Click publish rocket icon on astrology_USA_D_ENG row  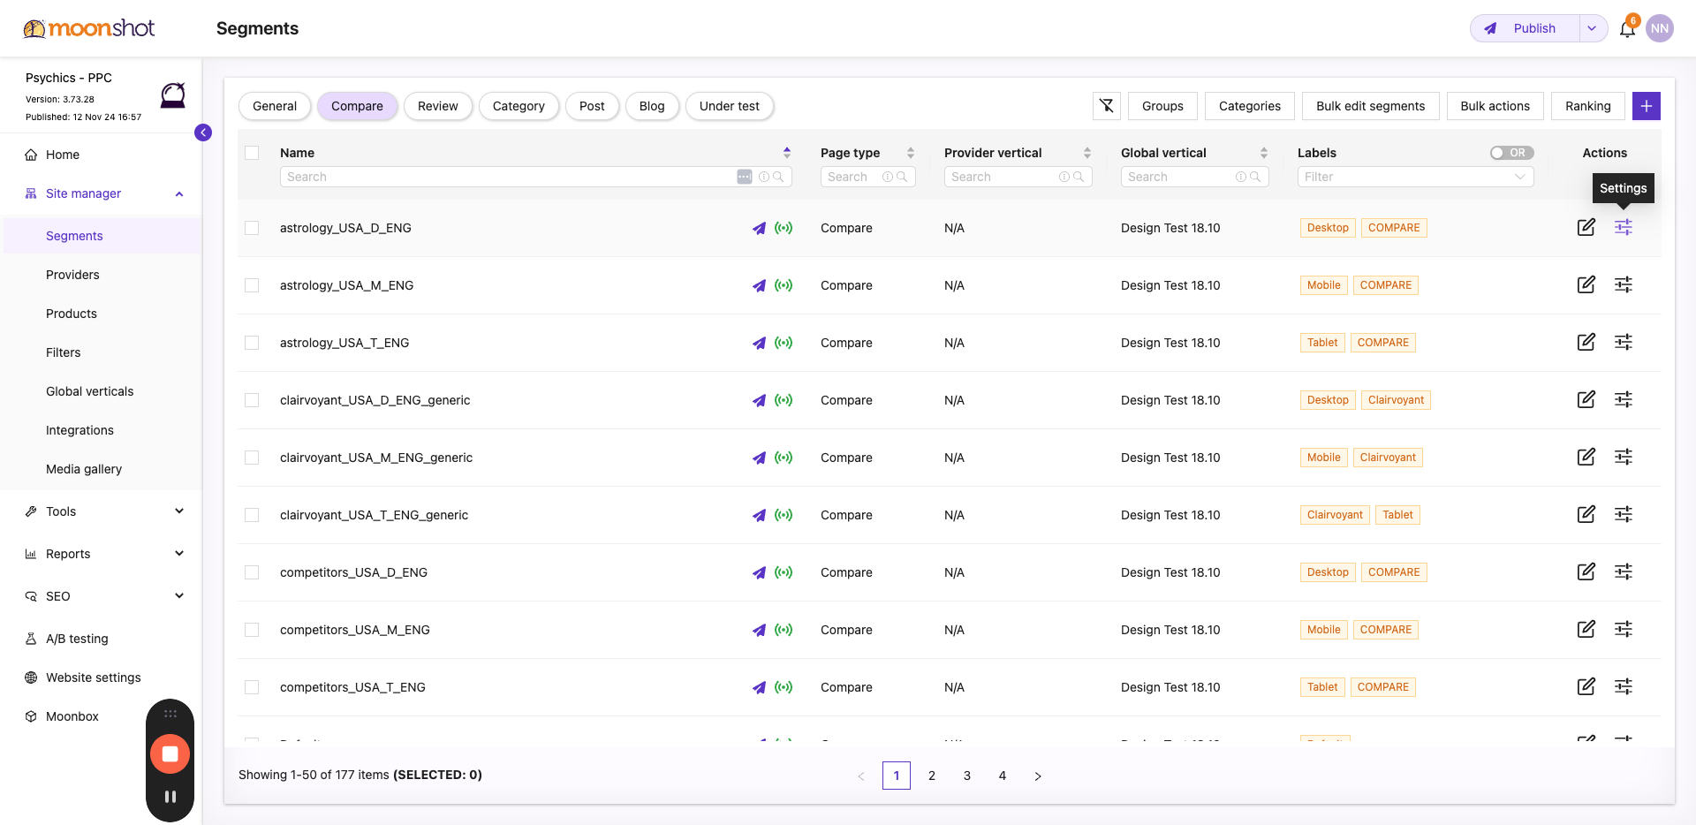point(759,228)
